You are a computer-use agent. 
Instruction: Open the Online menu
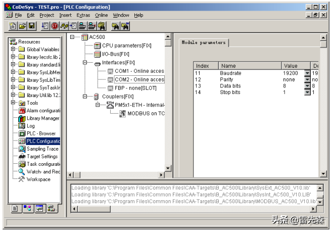pyautogui.click(x=101, y=15)
